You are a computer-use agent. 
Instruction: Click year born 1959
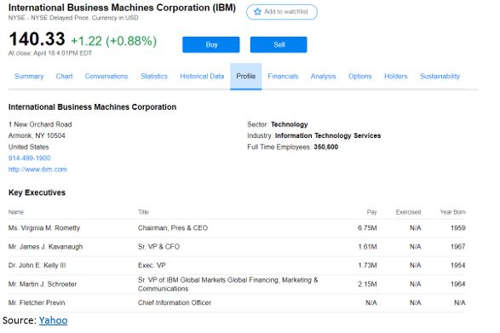click(x=458, y=228)
